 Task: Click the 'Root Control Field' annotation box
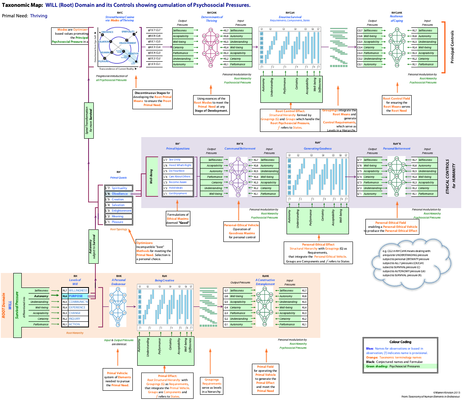coord(396,105)
